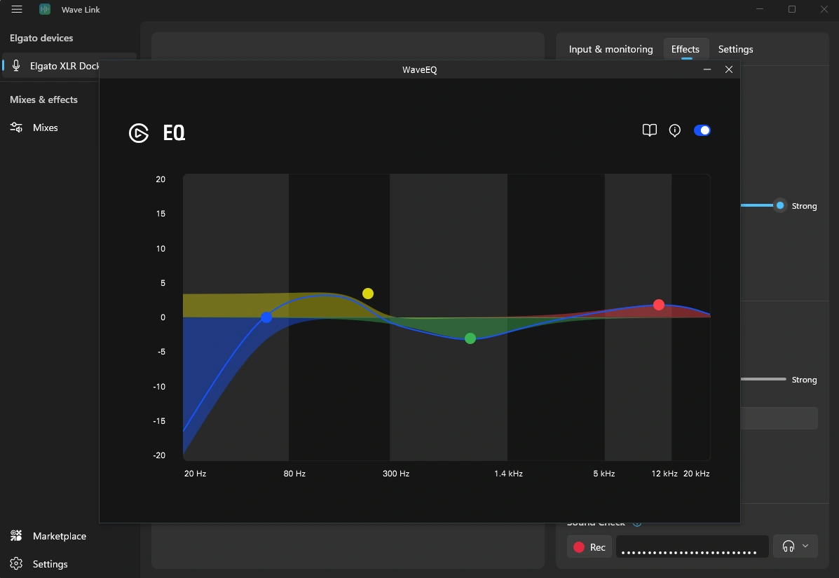Select the Effects tab
The height and width of the screenshot is (578, 839).
click(685, 49)
